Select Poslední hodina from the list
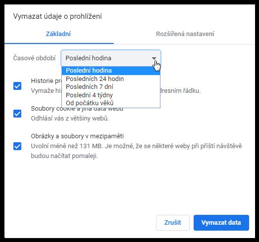The width and height of the screenshot is (259, 242). pos(111,71)
